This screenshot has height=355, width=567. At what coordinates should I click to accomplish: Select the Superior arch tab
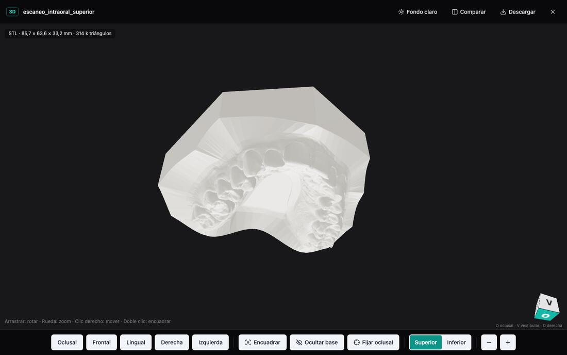pos(426,342)
